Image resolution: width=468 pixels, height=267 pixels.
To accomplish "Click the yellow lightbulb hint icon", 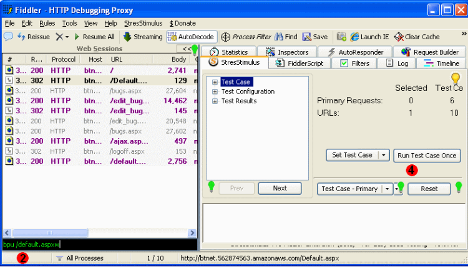I will 456,79.
